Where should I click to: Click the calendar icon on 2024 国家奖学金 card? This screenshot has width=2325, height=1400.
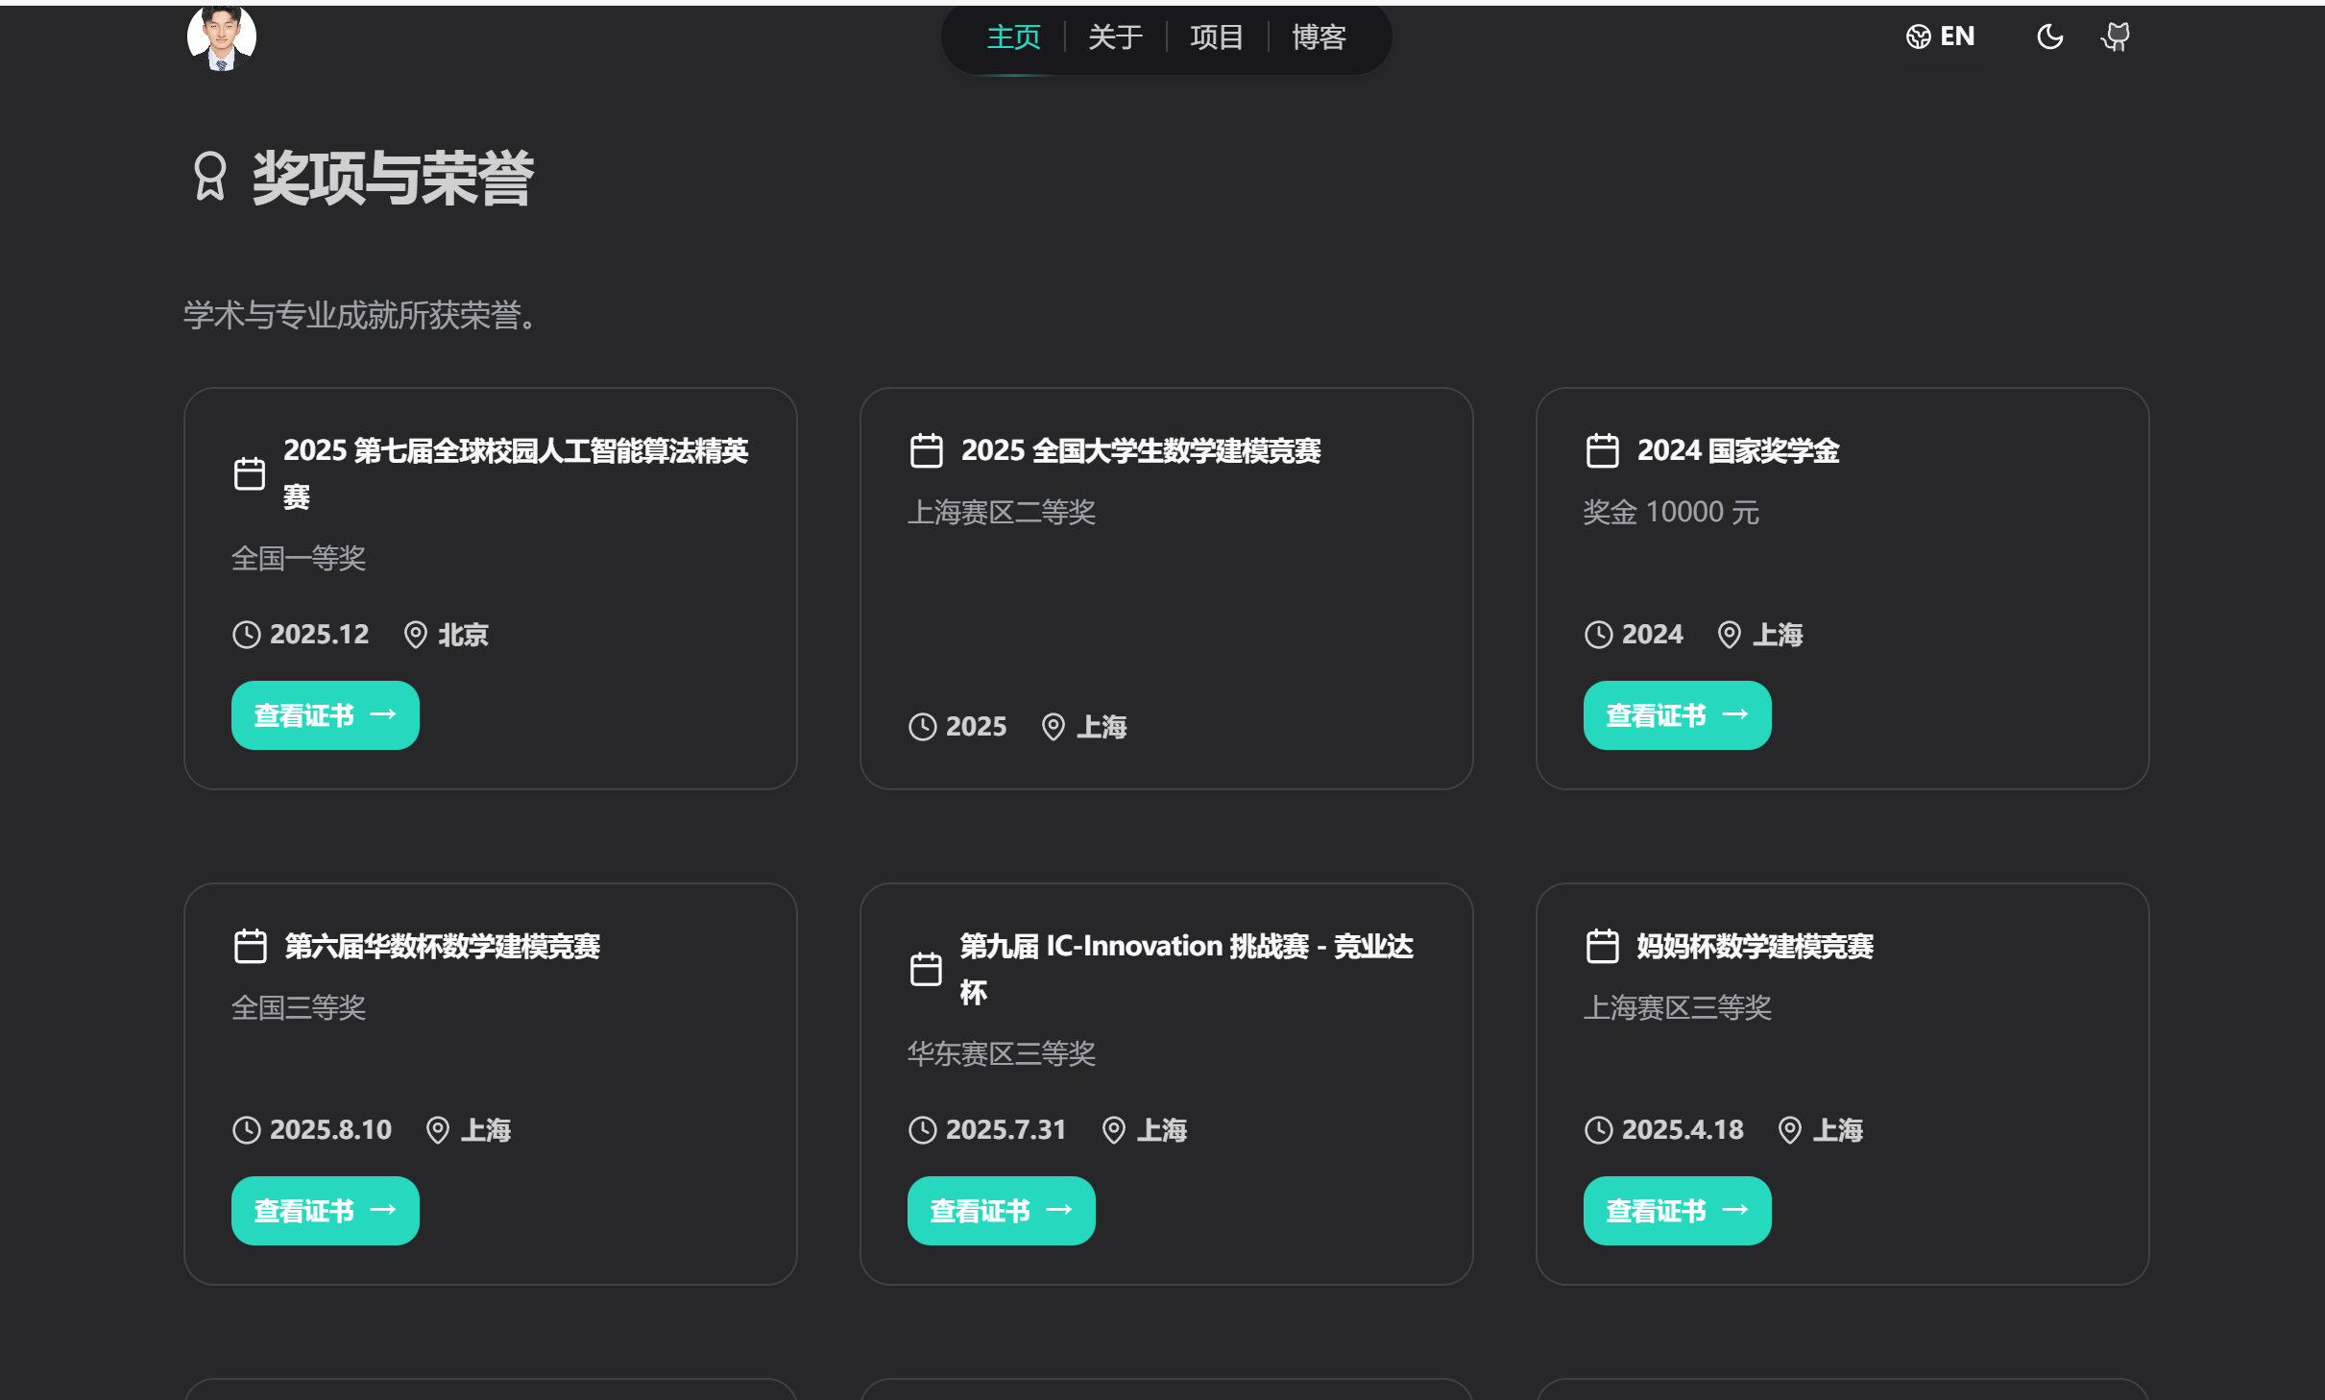coord(1600,450)
